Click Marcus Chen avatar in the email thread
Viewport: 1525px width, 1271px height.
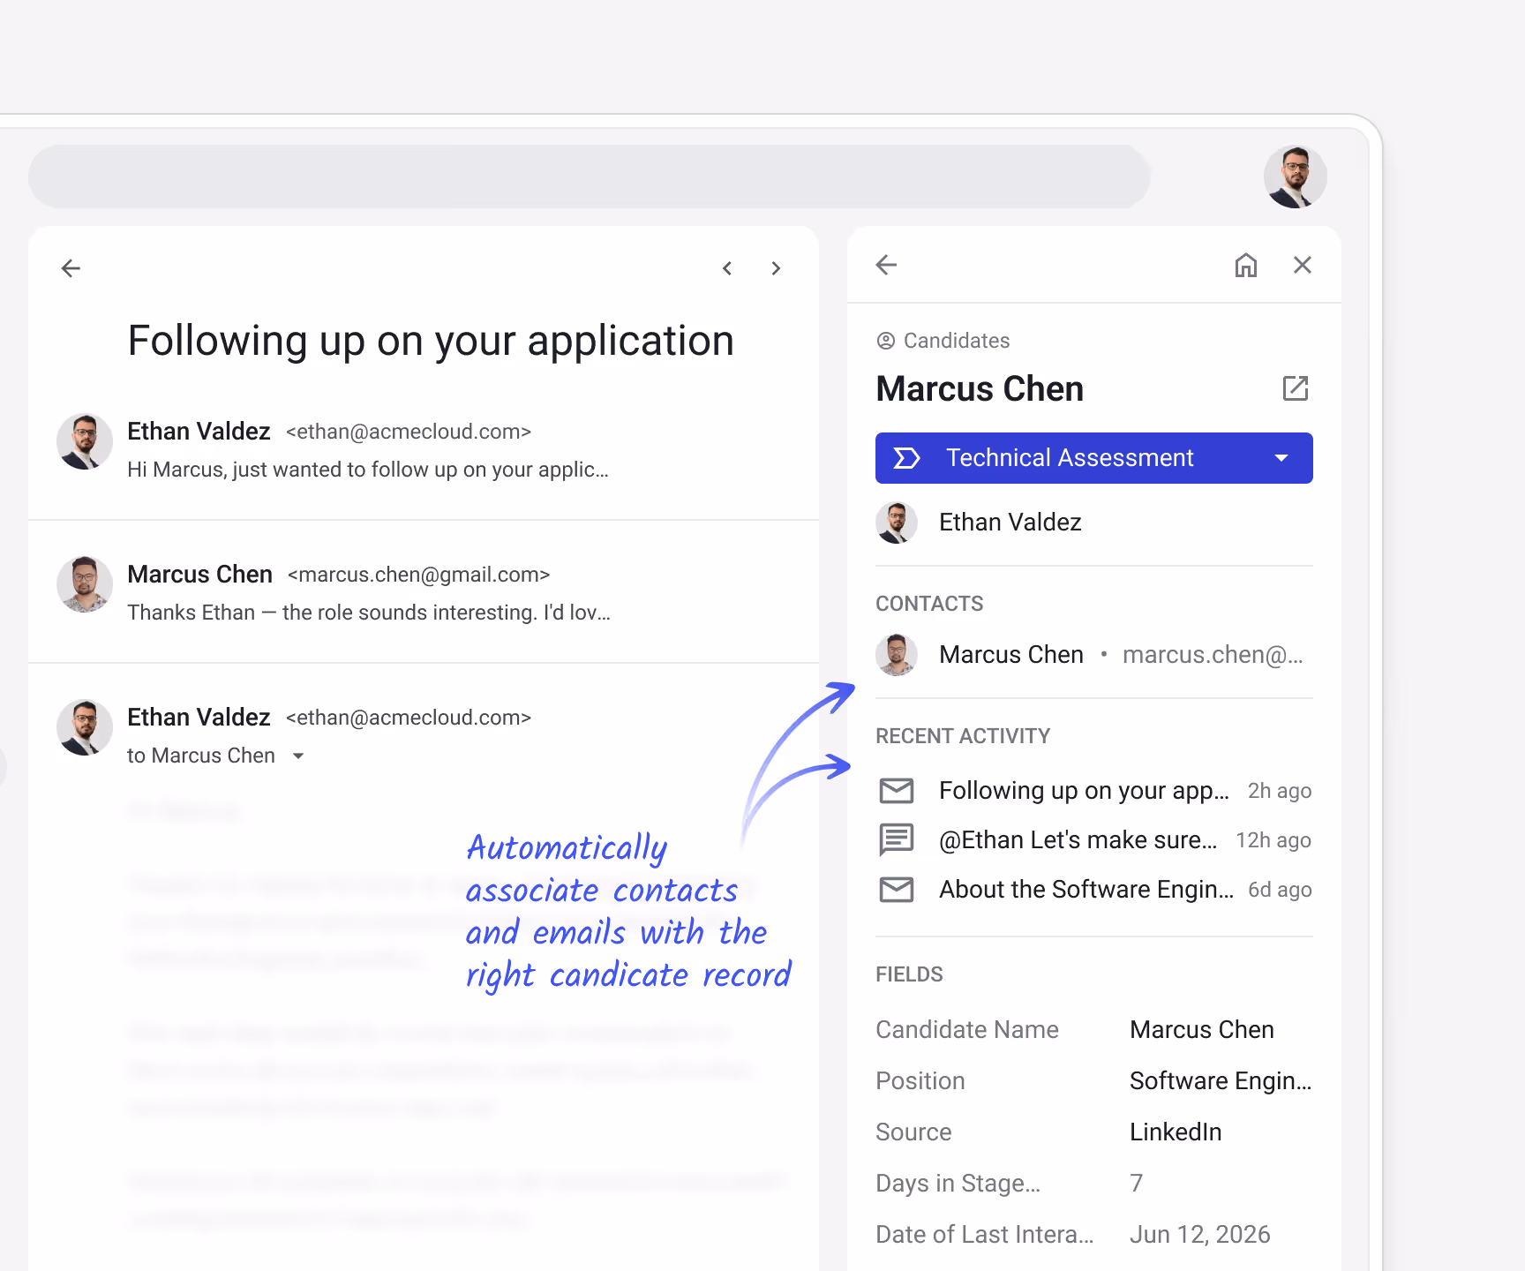pyautogui.click(x=85, y=584)
